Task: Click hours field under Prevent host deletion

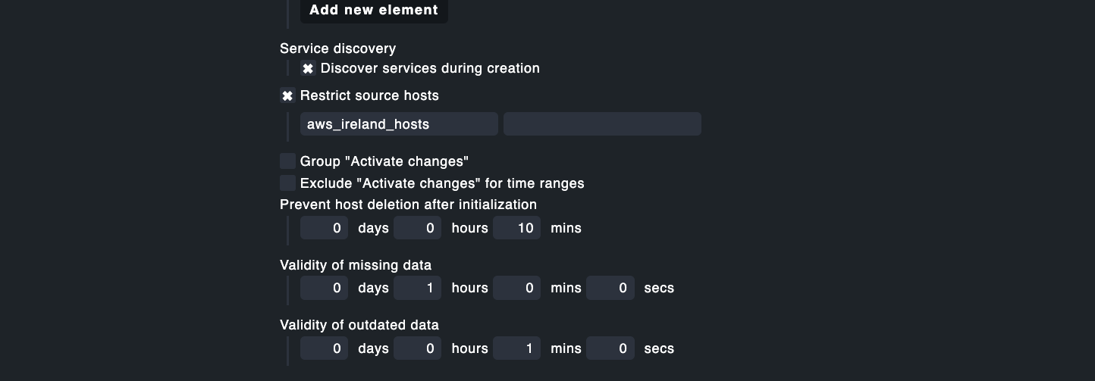Action: 418,228
